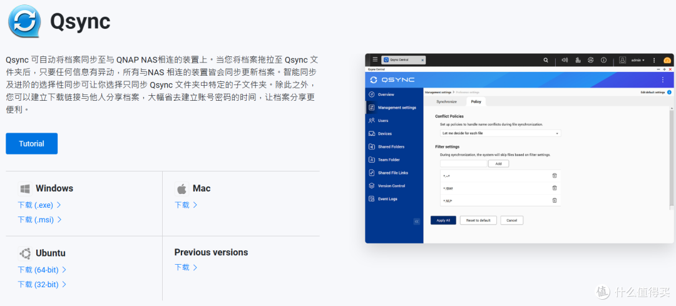
Task: Click the circled info notifications icon in top bar
Action: point(603,60)
